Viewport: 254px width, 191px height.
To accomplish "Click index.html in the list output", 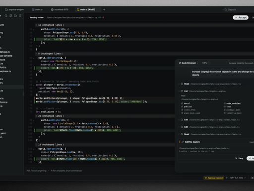I will coord(189,110).
